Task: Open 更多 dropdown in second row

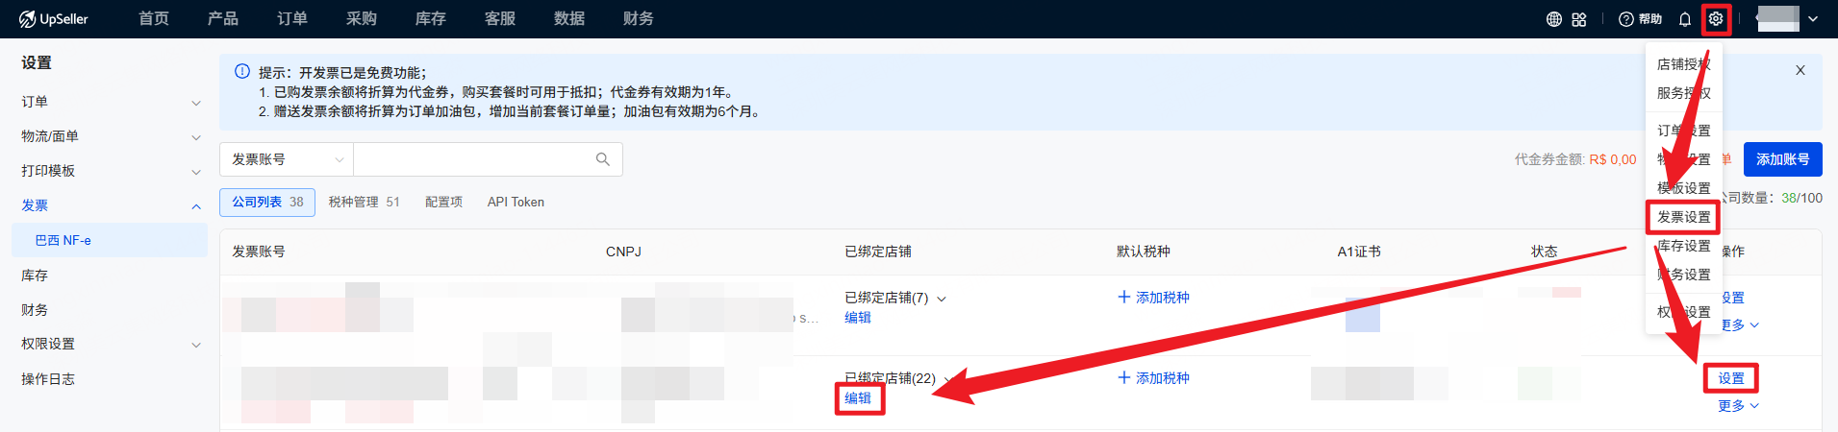Action: (1738, 406)
